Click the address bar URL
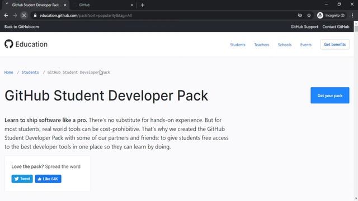Viewport: 358px width, 201px height. (x=86, y=16)
